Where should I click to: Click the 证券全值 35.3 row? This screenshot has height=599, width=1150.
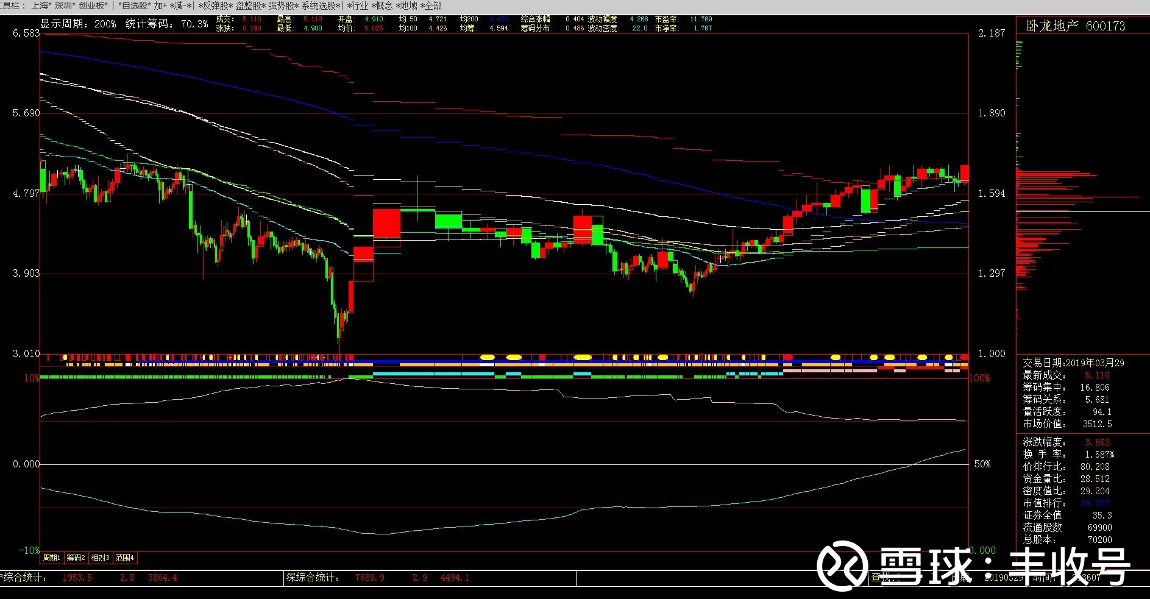[x=1067, y=515]
